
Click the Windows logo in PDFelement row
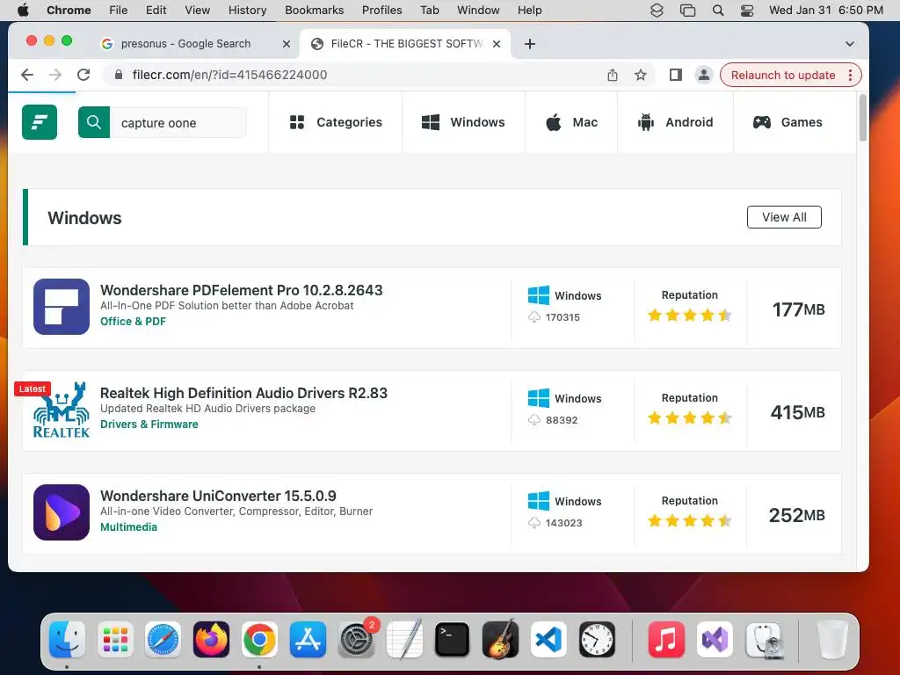click(x=539, y=295)
